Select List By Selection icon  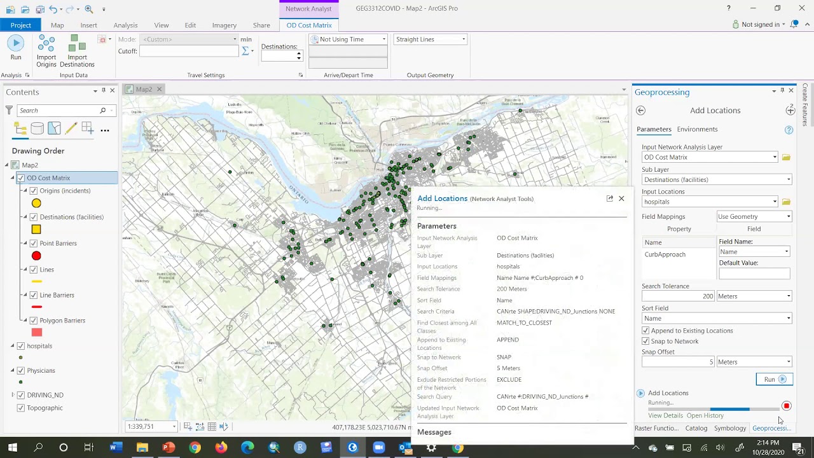54,130
